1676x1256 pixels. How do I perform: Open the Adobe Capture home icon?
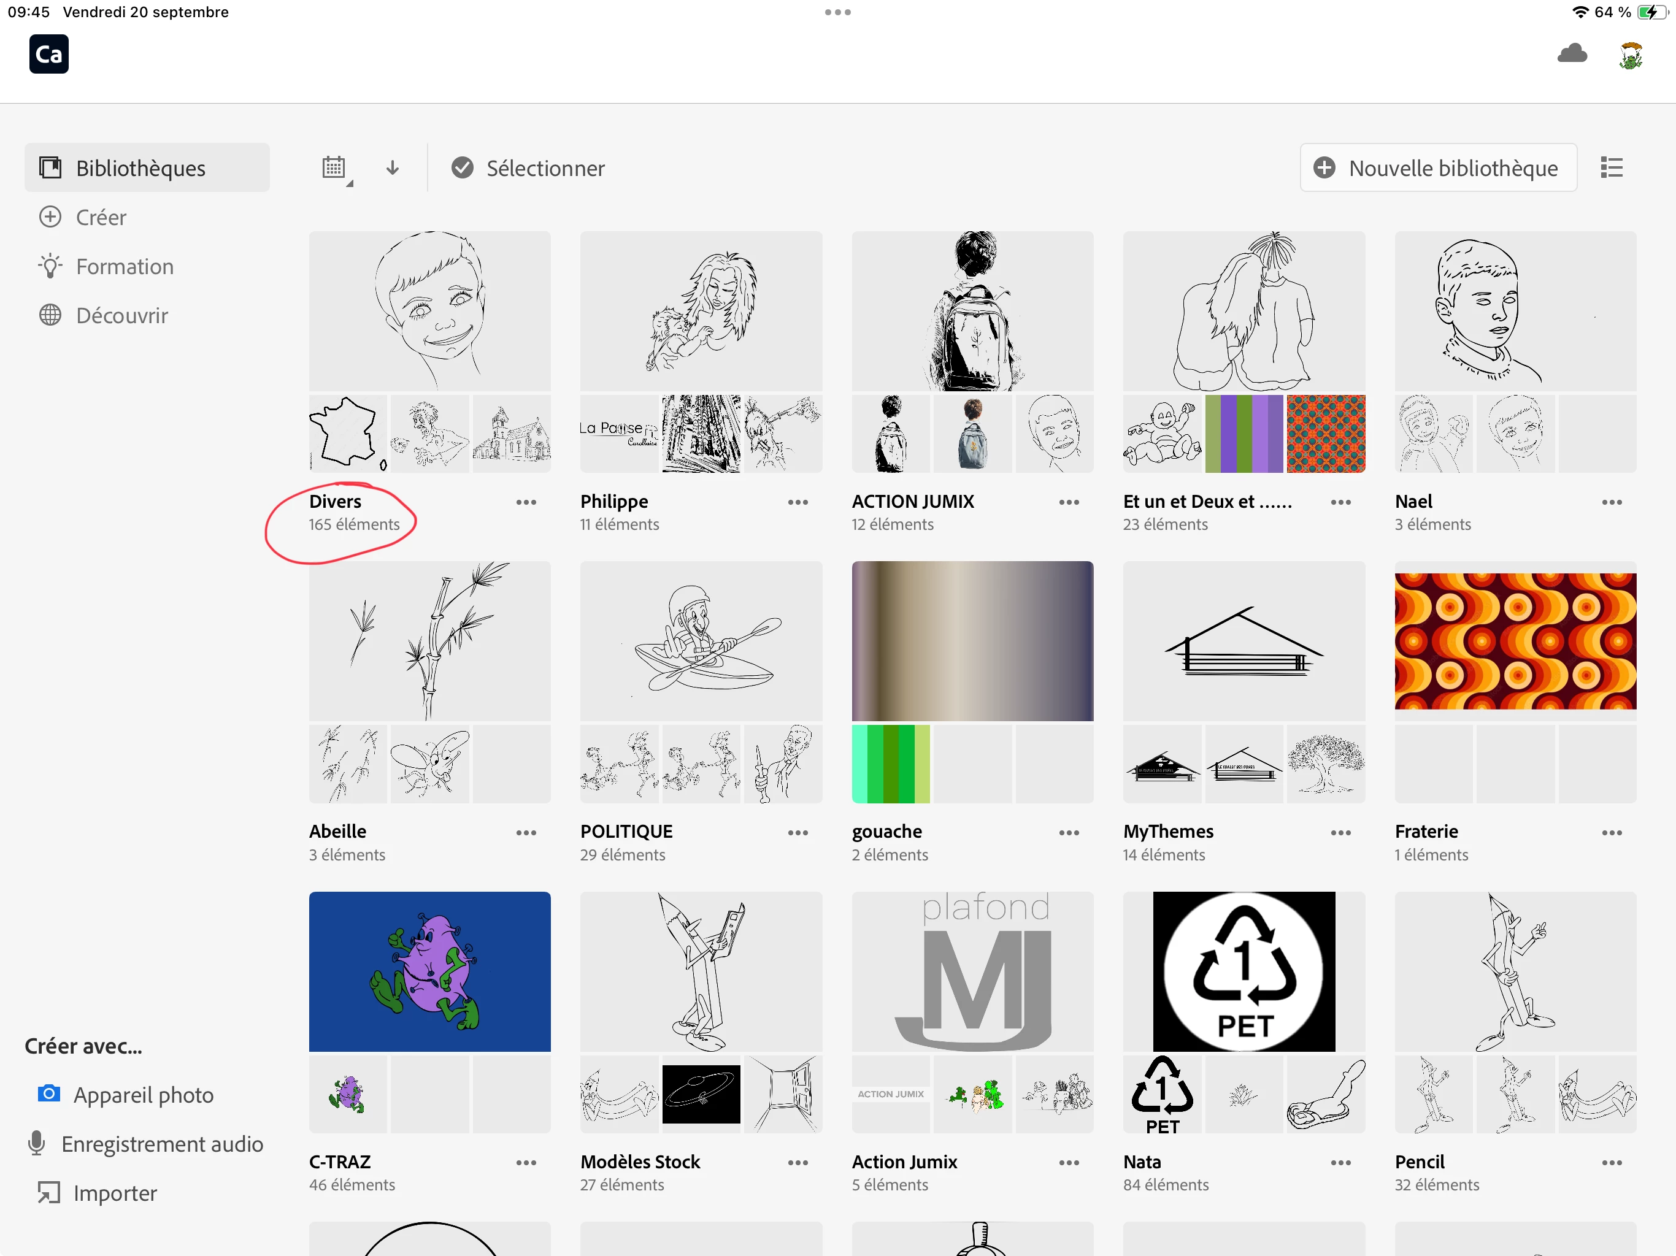(x=48, y=54)
